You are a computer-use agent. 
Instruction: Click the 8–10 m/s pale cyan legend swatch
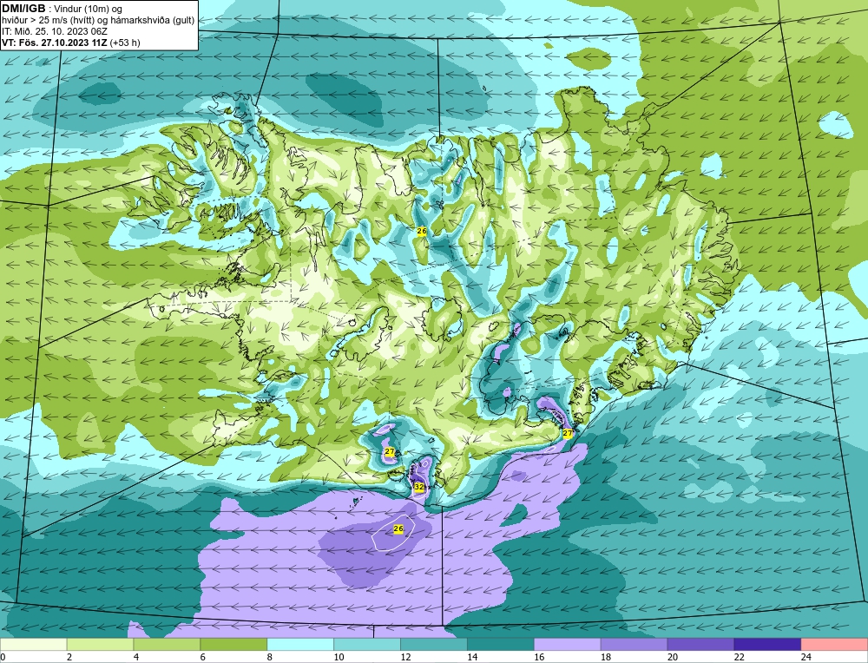tap(300, 644)
